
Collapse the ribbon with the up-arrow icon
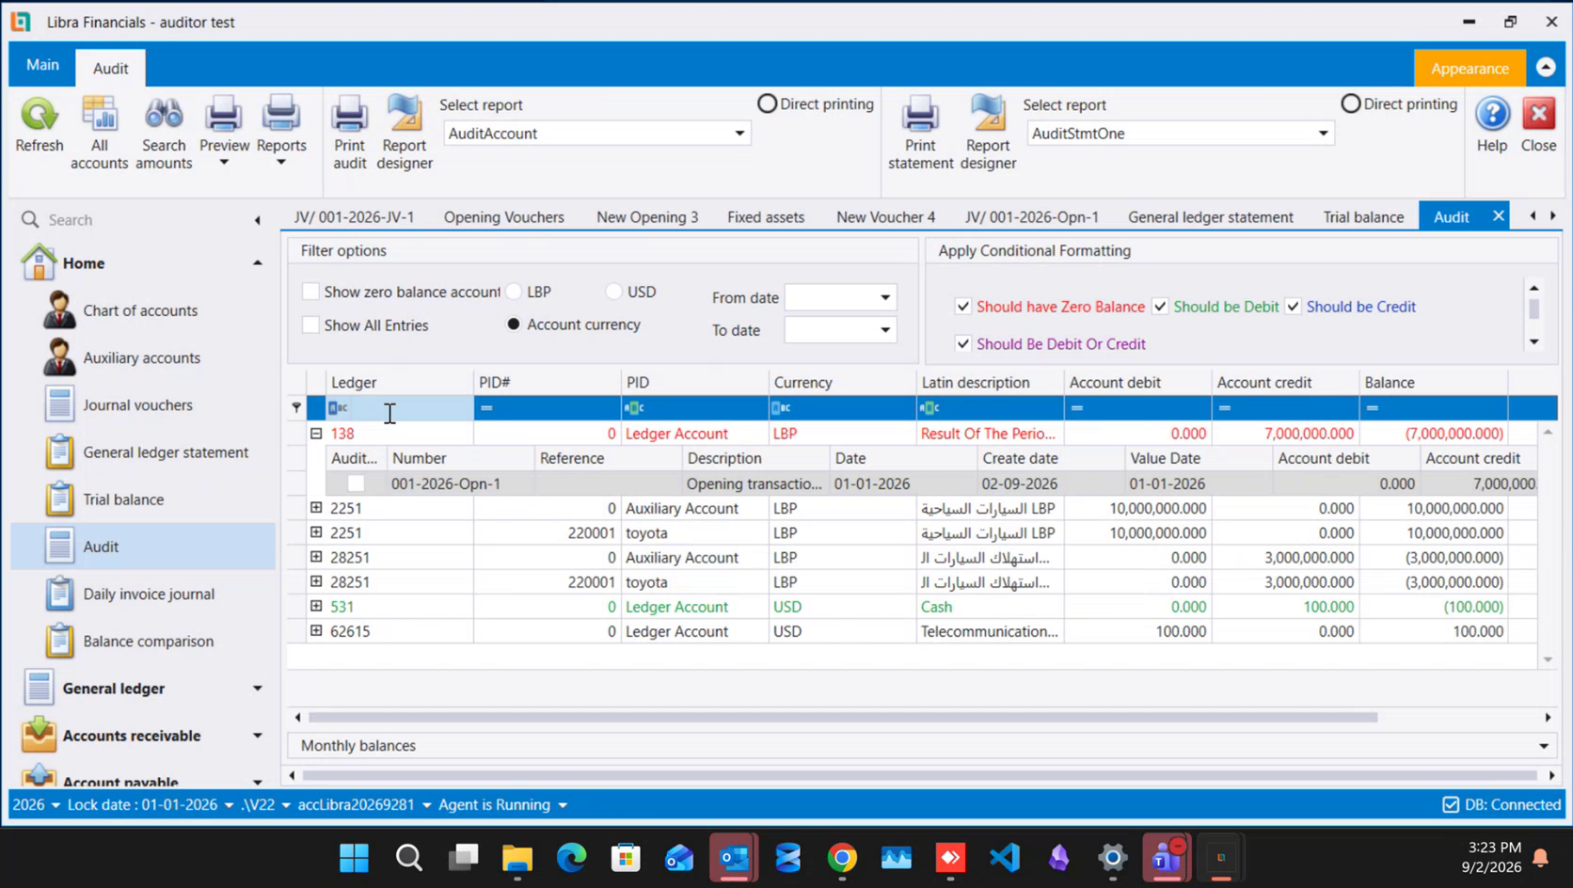click(1546, 67)
